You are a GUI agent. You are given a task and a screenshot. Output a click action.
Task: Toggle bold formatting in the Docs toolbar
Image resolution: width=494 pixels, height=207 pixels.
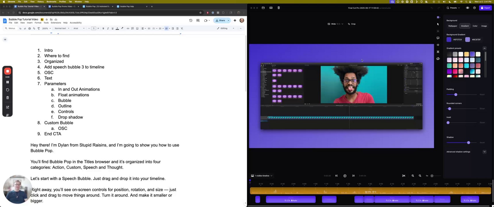[103, 28]
